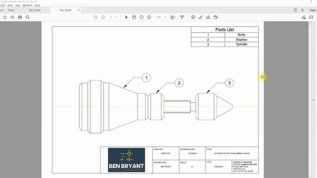Click the Ben Bryant CAD Training logo
This screenshot has height=178, width=317.
coord(126,160)
